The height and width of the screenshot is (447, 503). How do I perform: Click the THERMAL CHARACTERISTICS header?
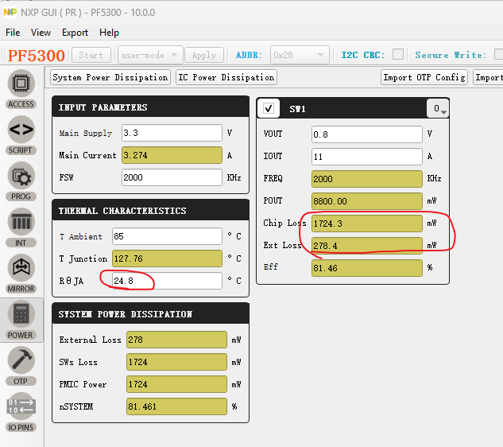(150, 210)
